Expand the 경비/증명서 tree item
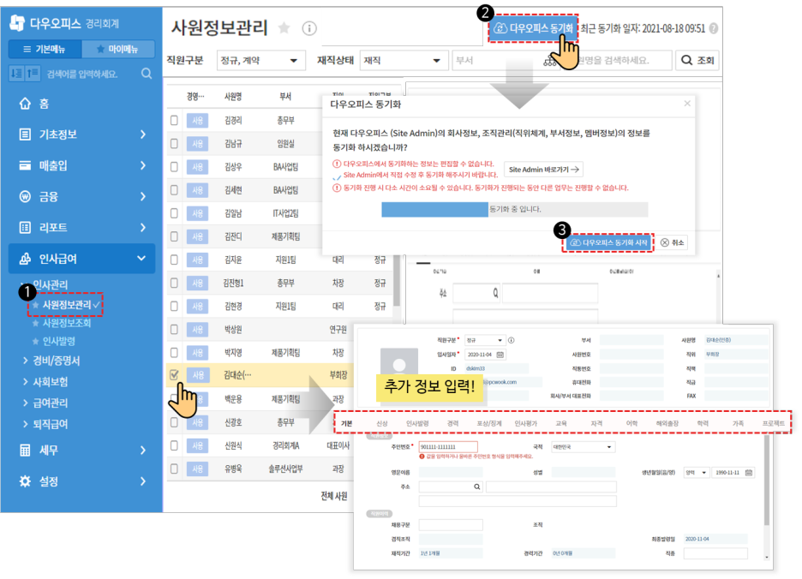The height and width of the screenshot is (579, 802). (51, 361)
